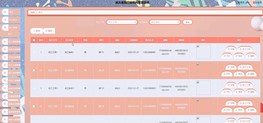Open 员工任务管理 in the sidebar
Viewport: 263px width, 123px height.
(10, 73)
